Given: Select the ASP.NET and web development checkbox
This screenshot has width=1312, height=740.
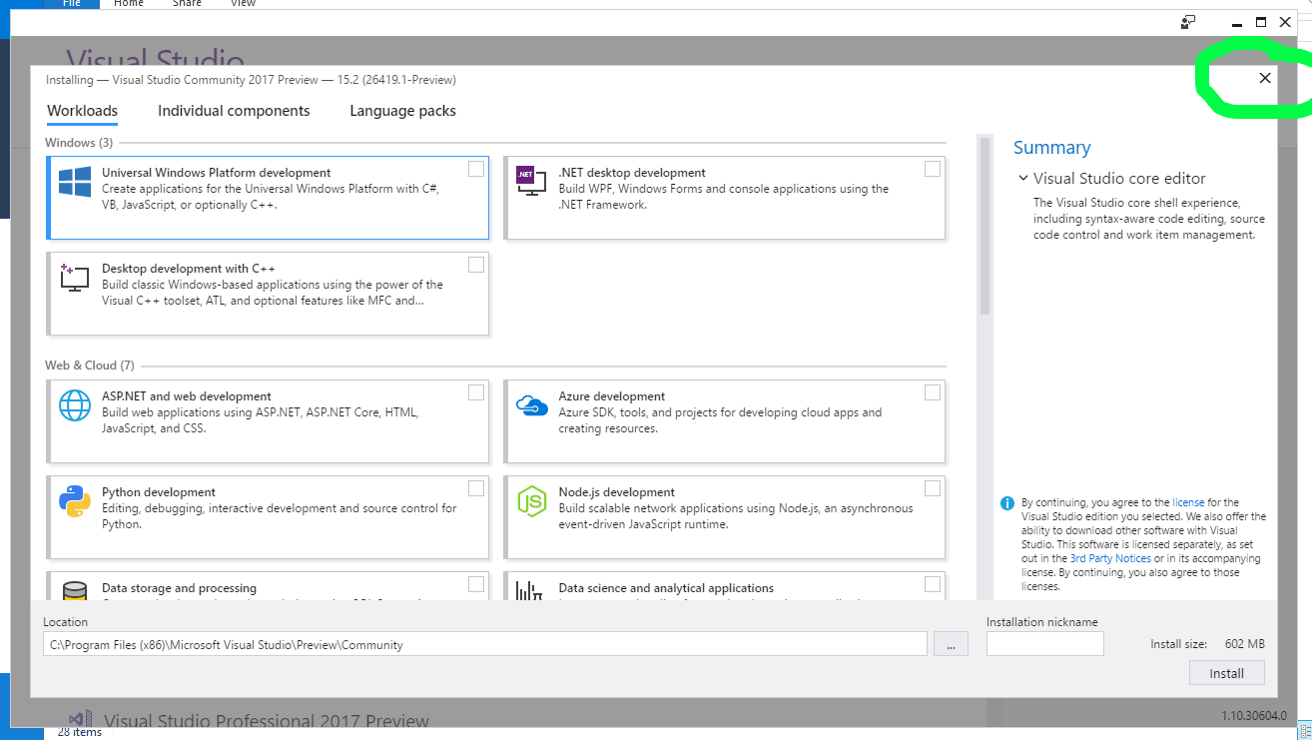Looking at the screenshot, I should pos(476,392).
